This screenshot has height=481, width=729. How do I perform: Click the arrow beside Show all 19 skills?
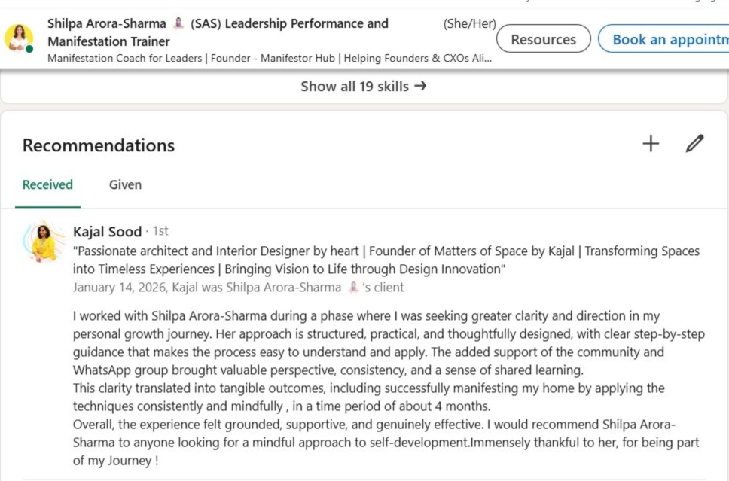(x=420, y=86)
